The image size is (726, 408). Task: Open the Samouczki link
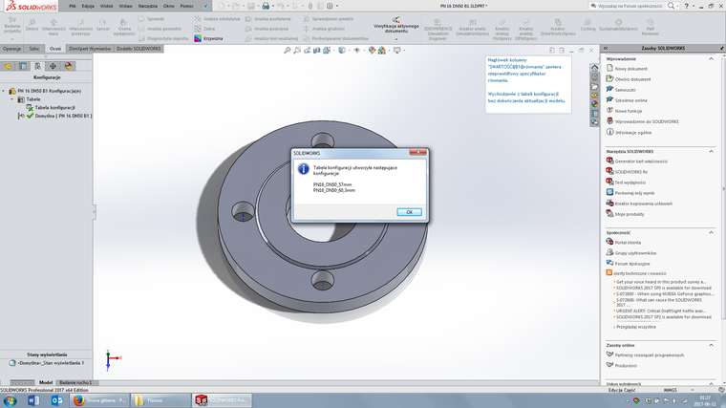pos(625,90)
